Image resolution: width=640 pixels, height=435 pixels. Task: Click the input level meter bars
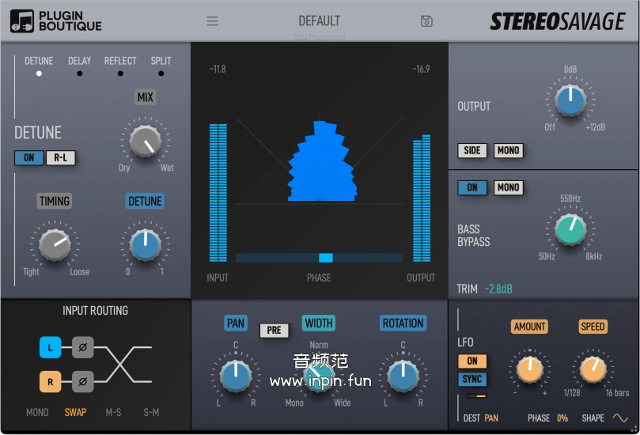click(218, 193)
